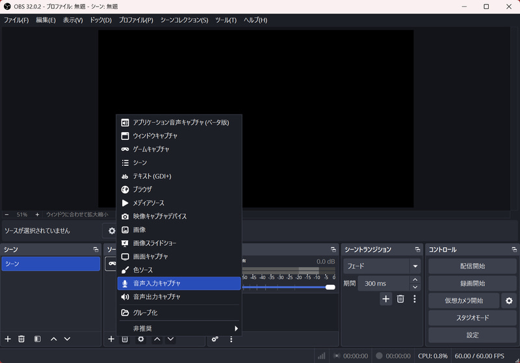Zoom in preview with plus icon

37,215
